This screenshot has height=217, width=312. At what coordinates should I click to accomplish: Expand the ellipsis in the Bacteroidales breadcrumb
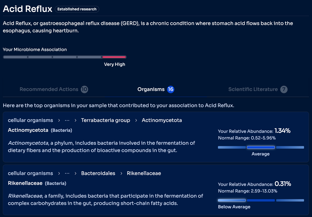tap(67, 173)
